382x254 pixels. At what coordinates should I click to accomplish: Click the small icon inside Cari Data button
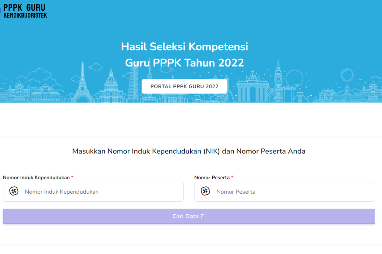pyautogui.click(x=203, y=216)
